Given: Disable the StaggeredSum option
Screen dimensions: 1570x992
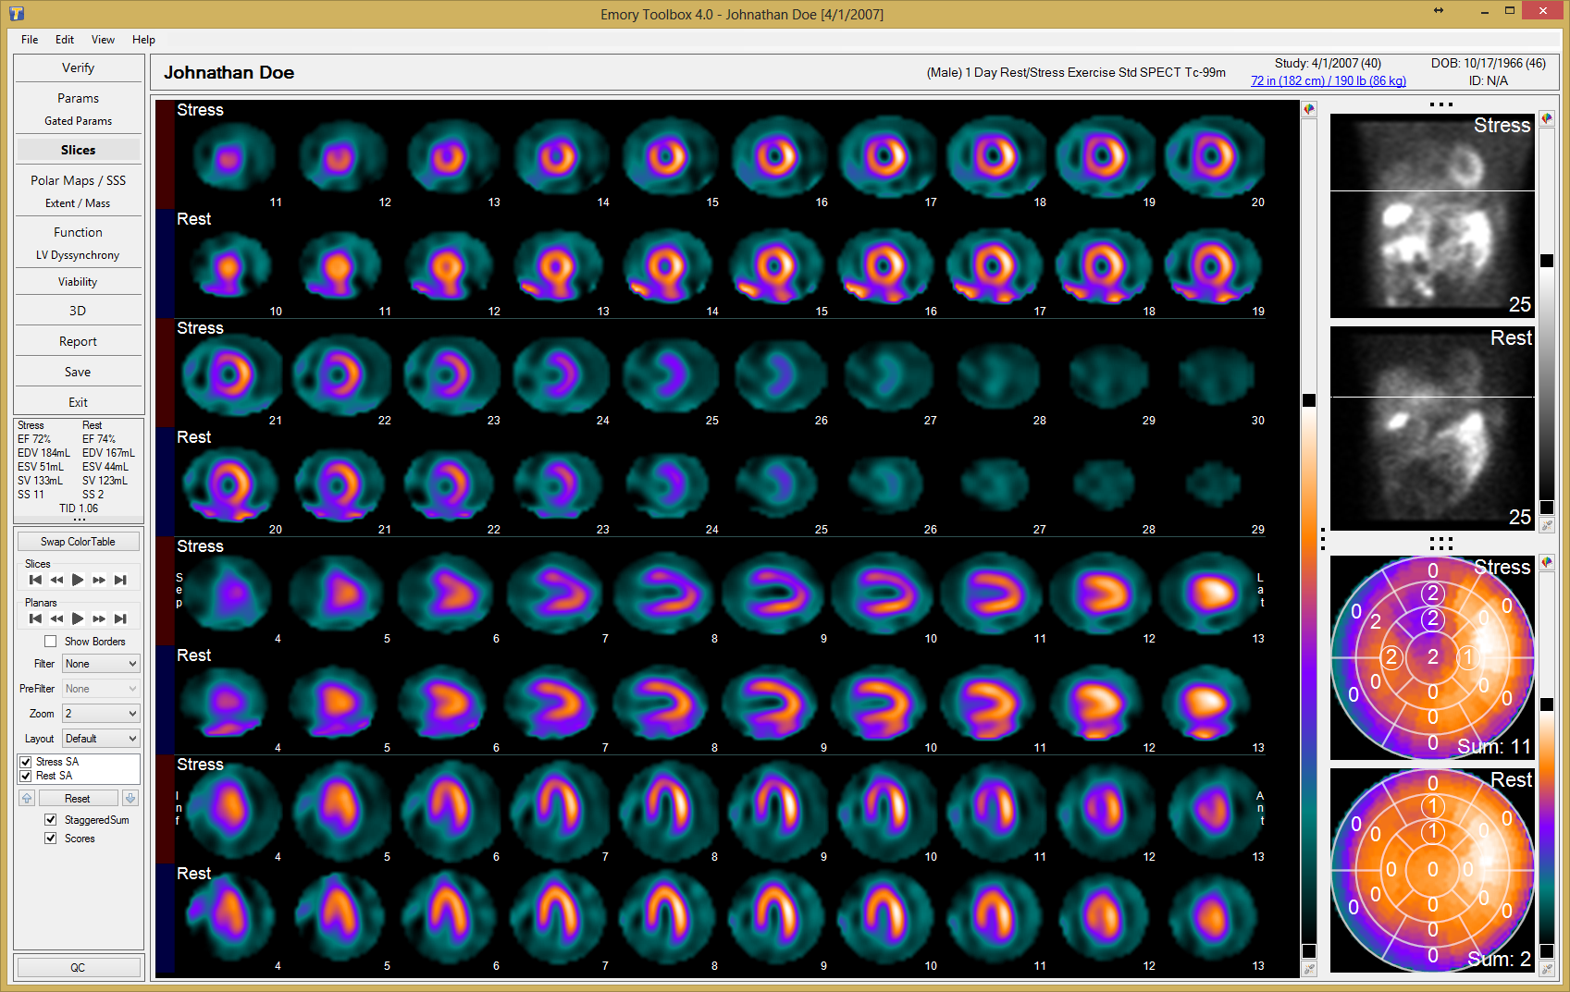Looking at the screenshot, I should [x=51, y=819].
